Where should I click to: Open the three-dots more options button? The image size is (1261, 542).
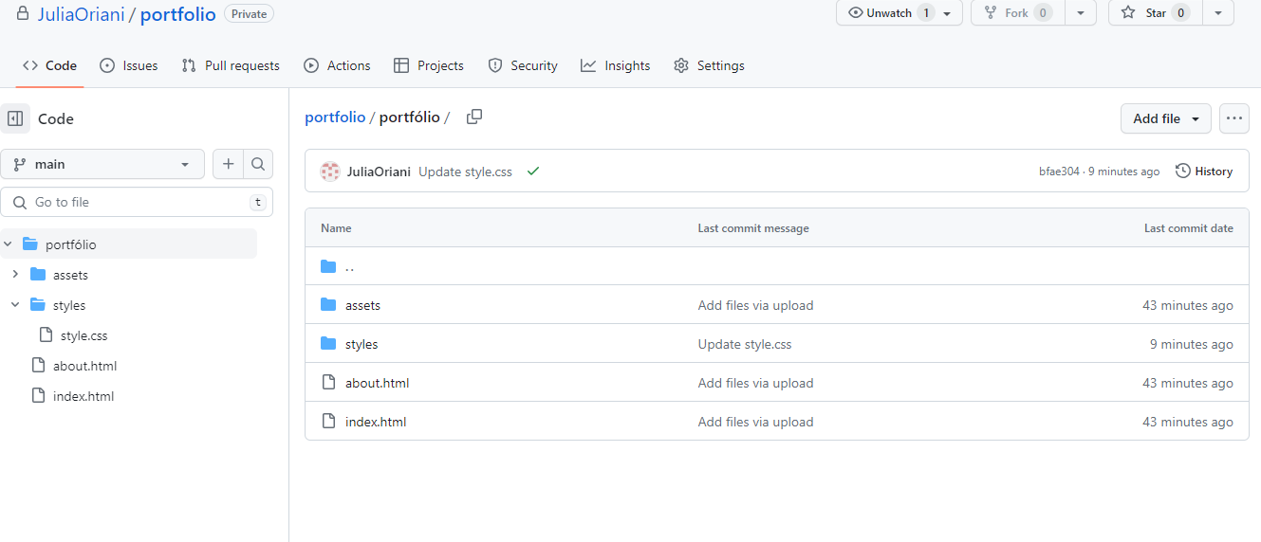point(1233,118)
